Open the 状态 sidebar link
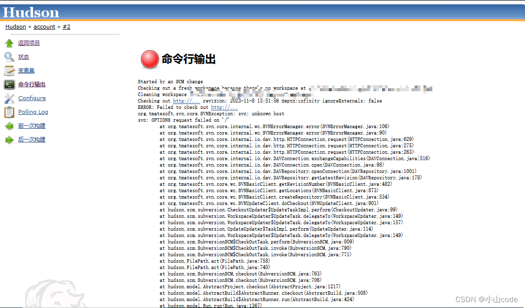Viewport: 525px width, 308px height. tap(24, 57)
